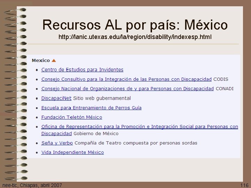
Task: Click footer 'nee-tic, Chiapas, abril 2007'
Action: [x=32, y=185]
